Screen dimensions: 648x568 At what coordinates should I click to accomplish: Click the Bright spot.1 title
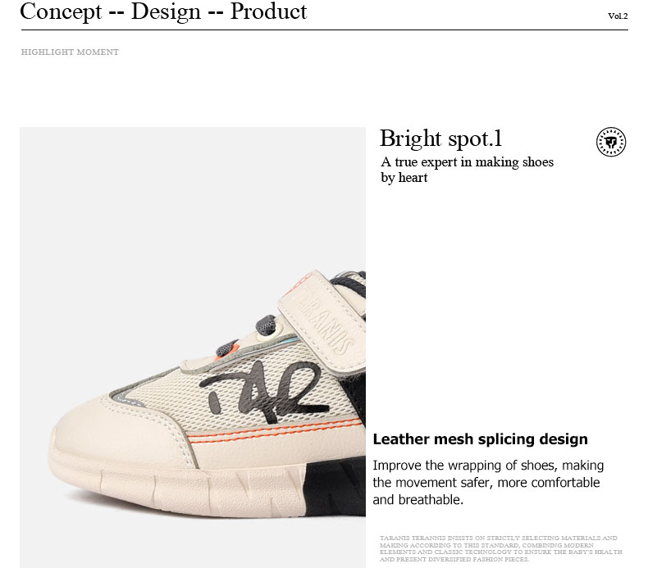[x=441, y=138]
